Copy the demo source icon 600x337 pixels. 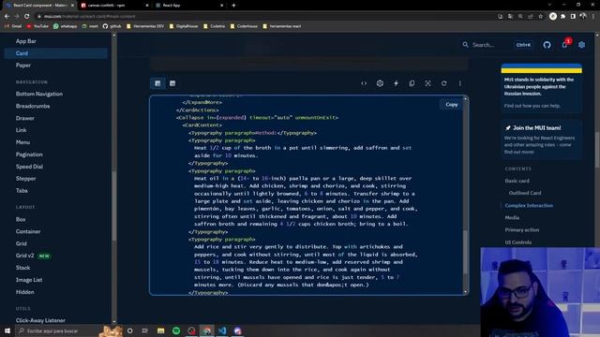click(x=412, y=83)
